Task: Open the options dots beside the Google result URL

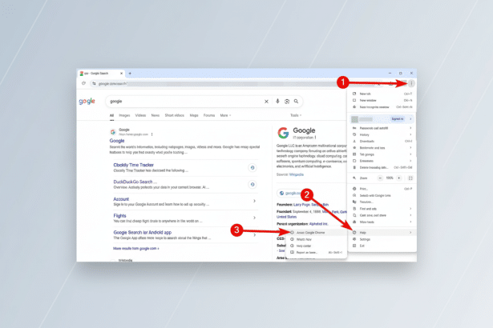Action: point(152,134)
